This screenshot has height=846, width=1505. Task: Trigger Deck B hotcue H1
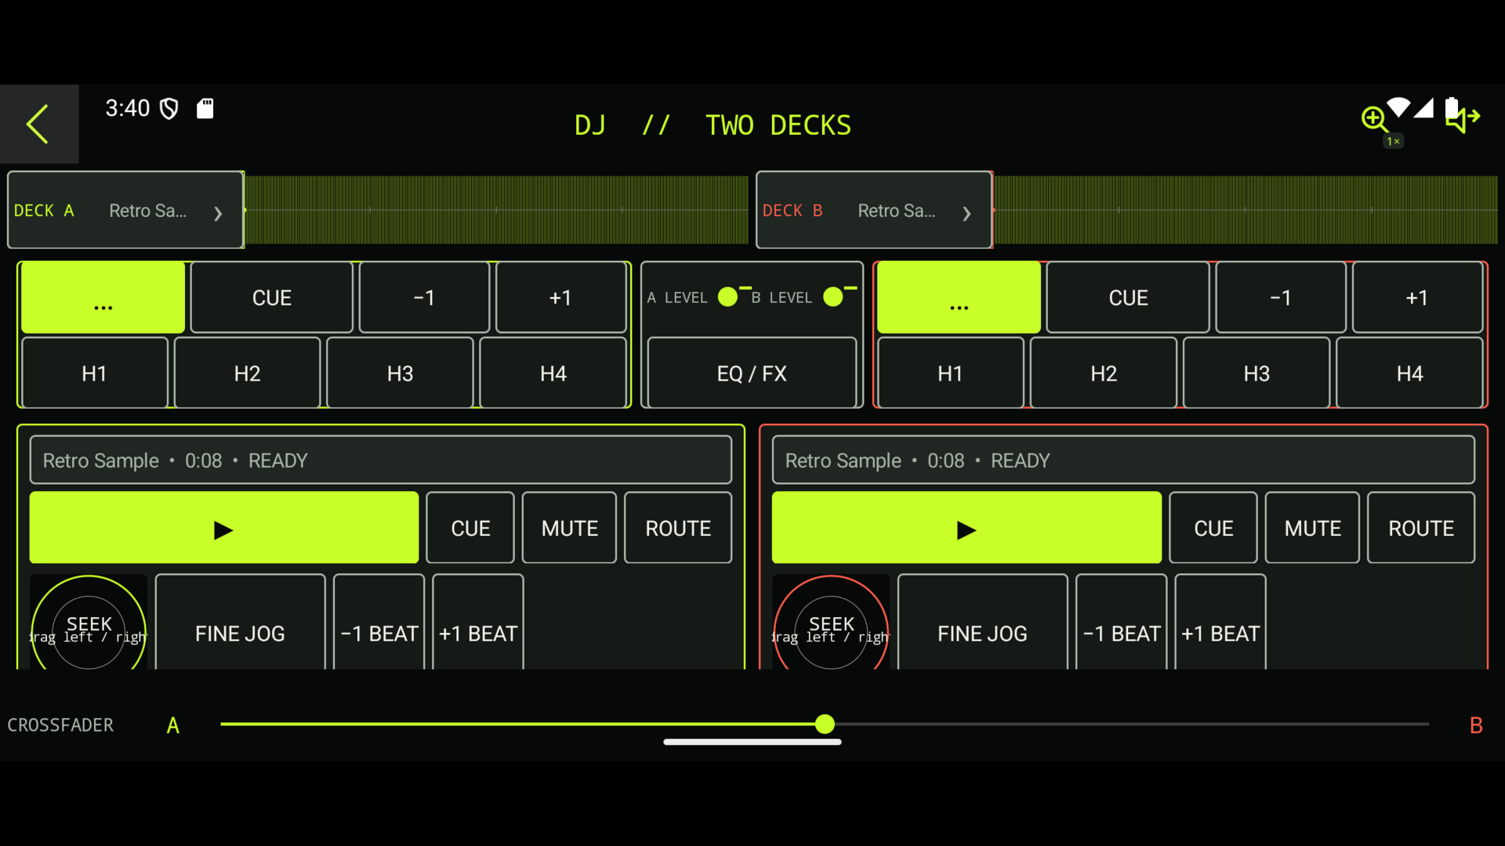(950, 373)
